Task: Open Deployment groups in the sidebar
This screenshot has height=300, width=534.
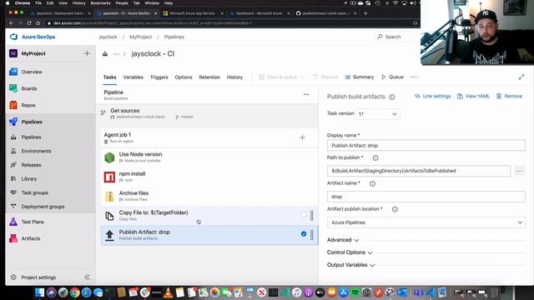Action: (x=43, y=207)
